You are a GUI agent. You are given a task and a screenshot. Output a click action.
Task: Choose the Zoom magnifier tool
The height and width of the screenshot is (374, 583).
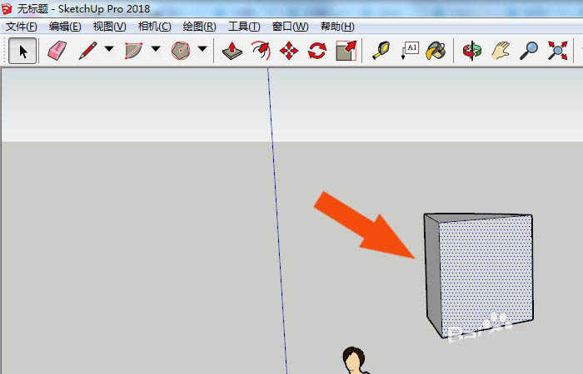click(x=529, y=51)
